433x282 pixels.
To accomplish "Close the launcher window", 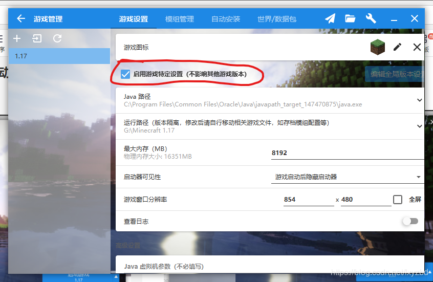I will click(415, 18).
